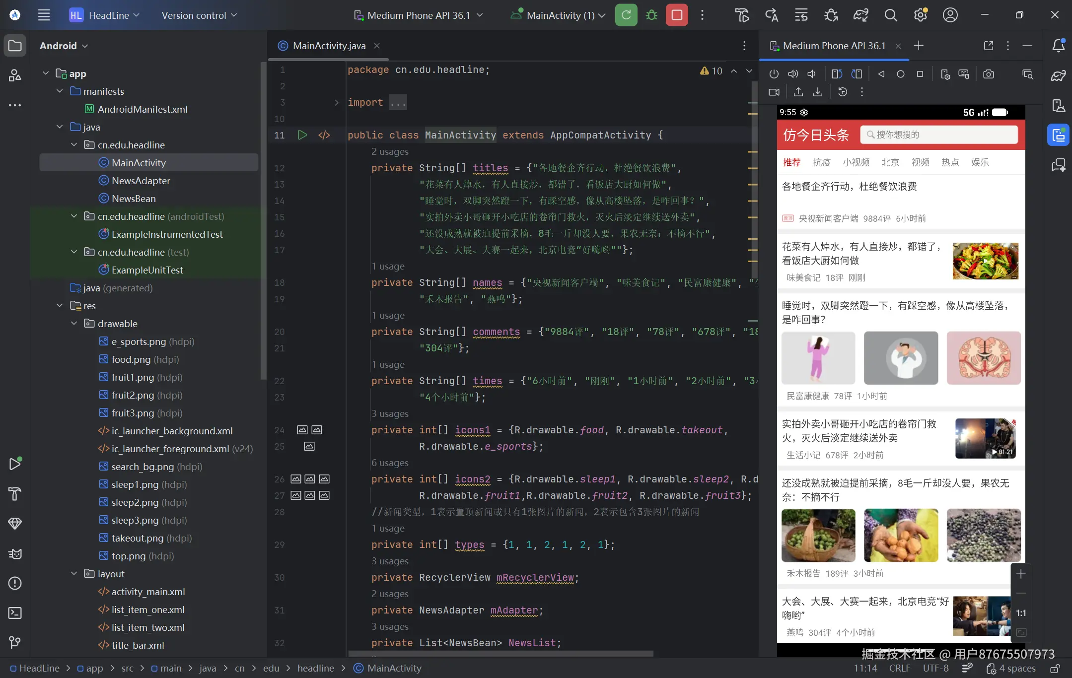Open the Terminal tool window icon

(x=15, y=613)
